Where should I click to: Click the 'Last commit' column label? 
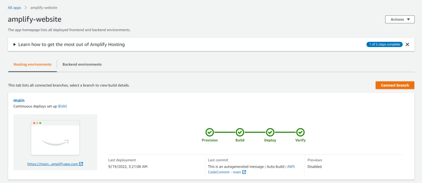click(x=218, y=160)
